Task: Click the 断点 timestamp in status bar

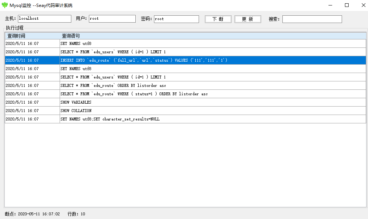Action: pos(33,214)
